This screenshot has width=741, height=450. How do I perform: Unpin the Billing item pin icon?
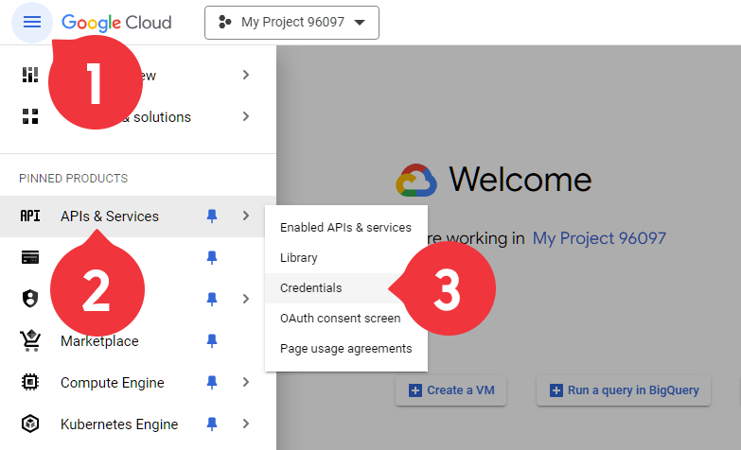pyautogui.click(x=212, y=257)
